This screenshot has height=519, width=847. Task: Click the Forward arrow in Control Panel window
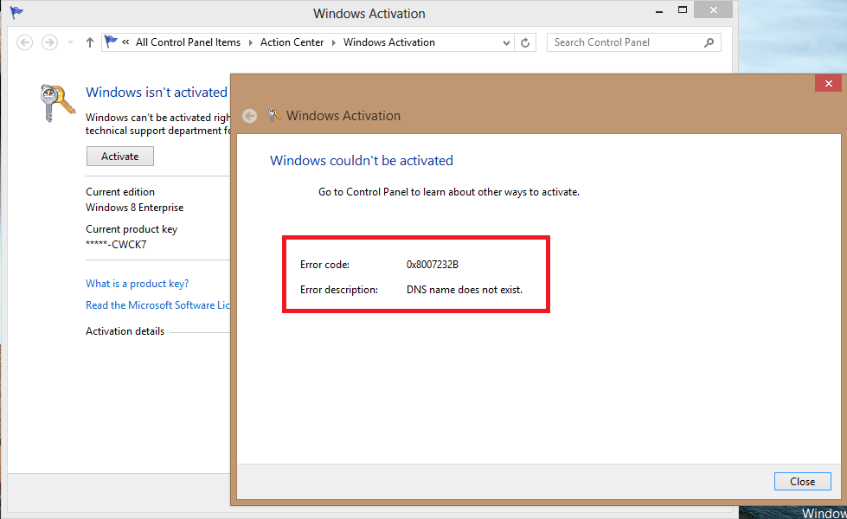49,42
